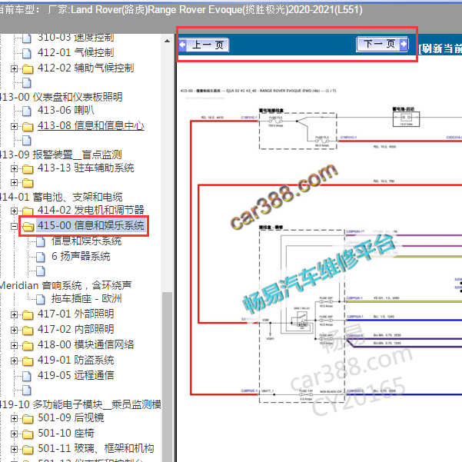Viewport: 462px width, 462px height.
Task: Expand the 417-01 外部照明 folder
Action: pos(14,314)
